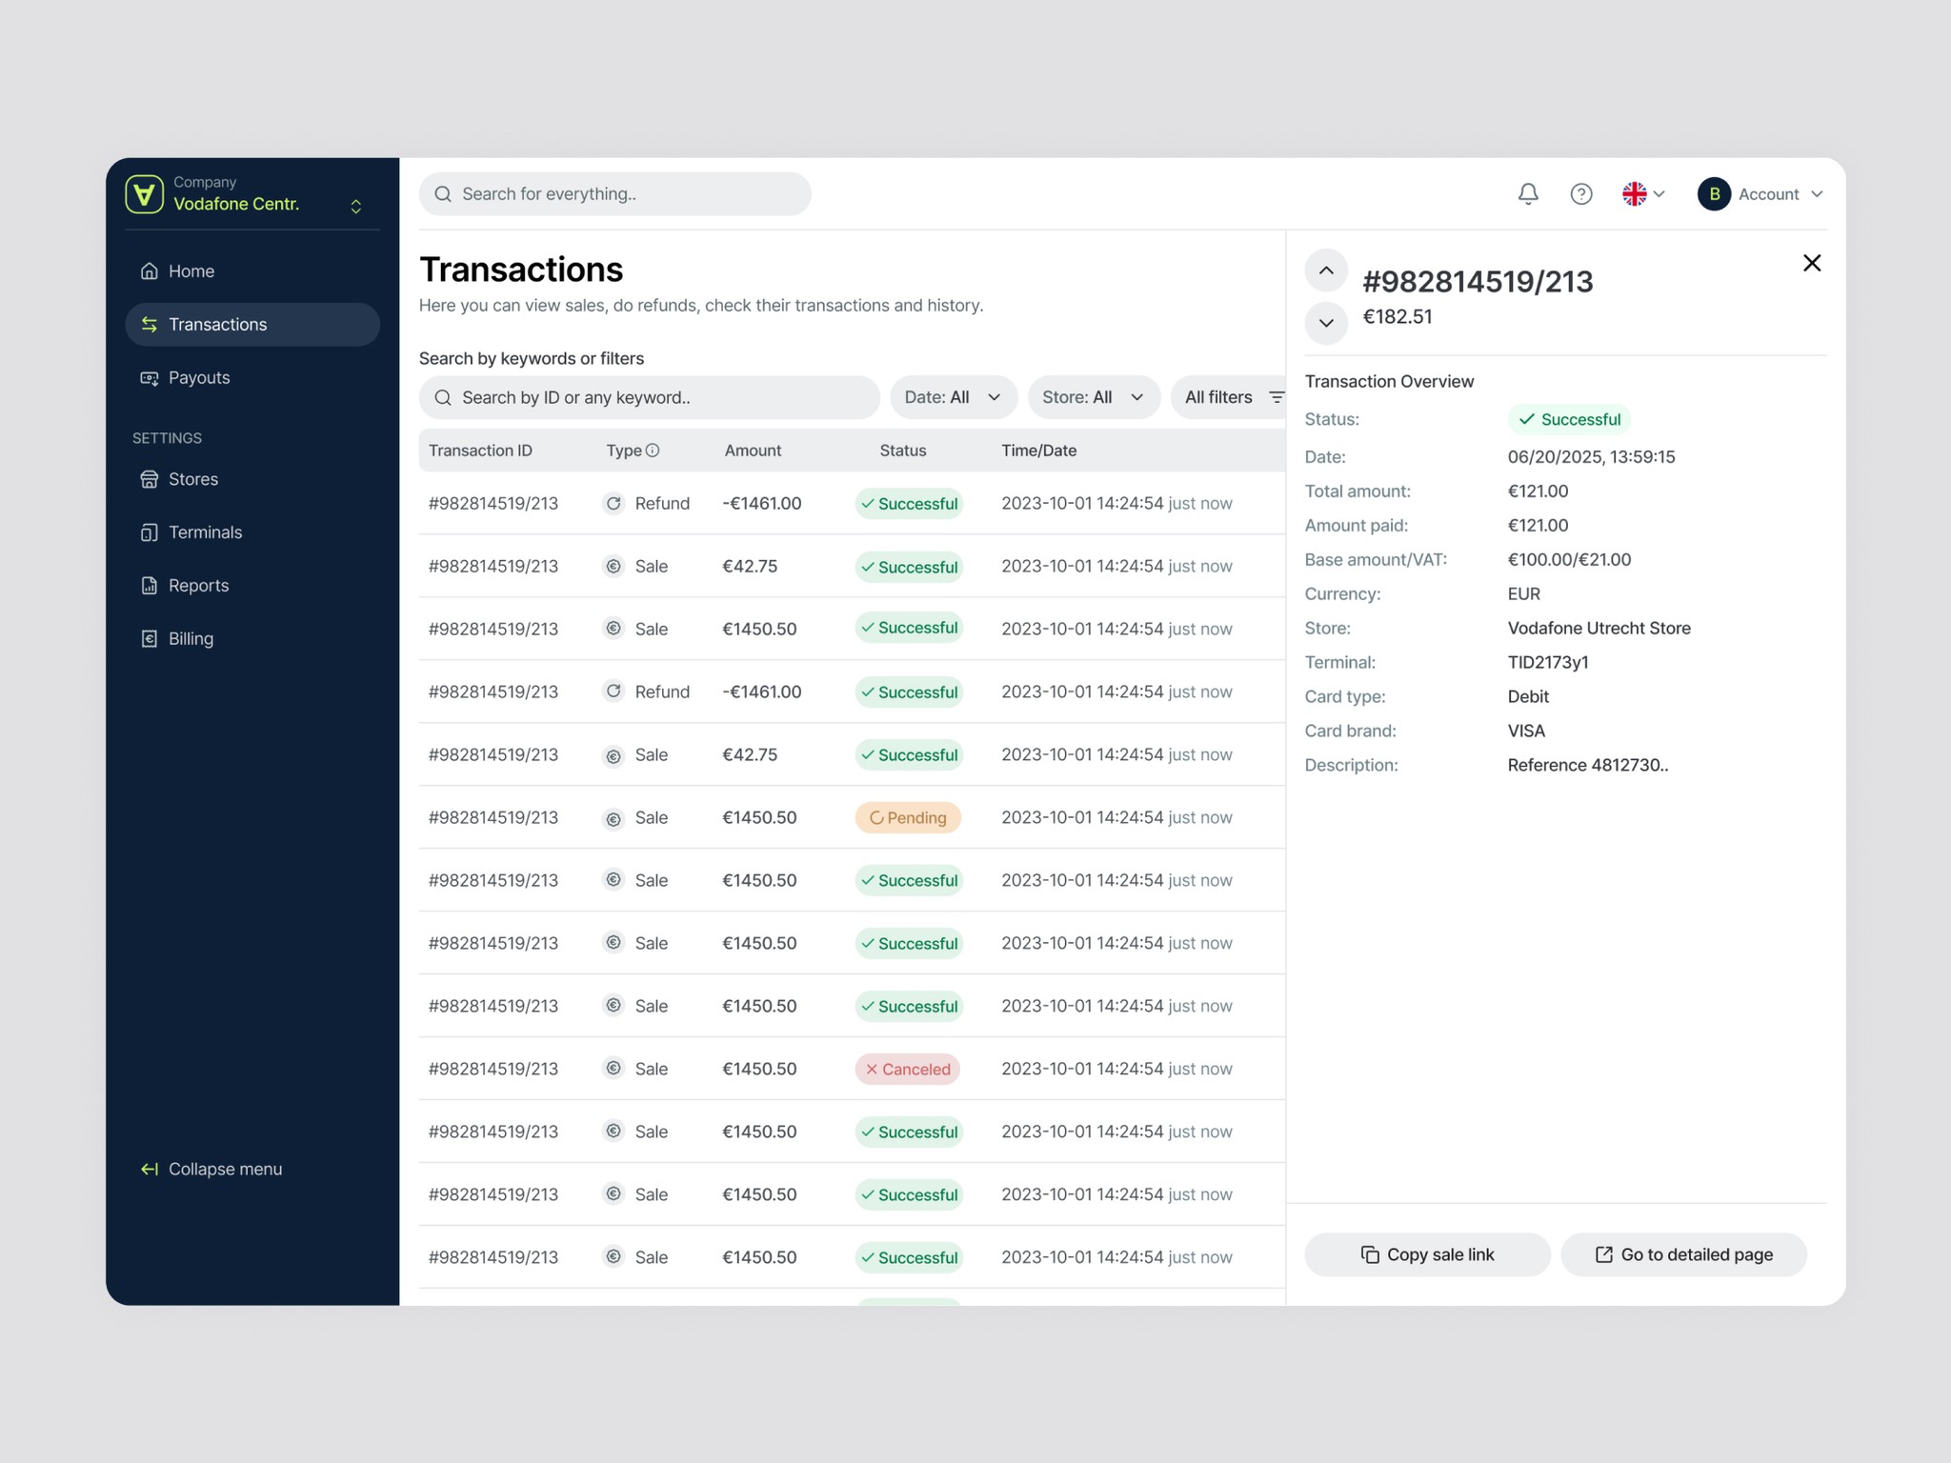Click the notification bell icon
Viewport: 1951px width, 1463px height.
coord(1528,194)
